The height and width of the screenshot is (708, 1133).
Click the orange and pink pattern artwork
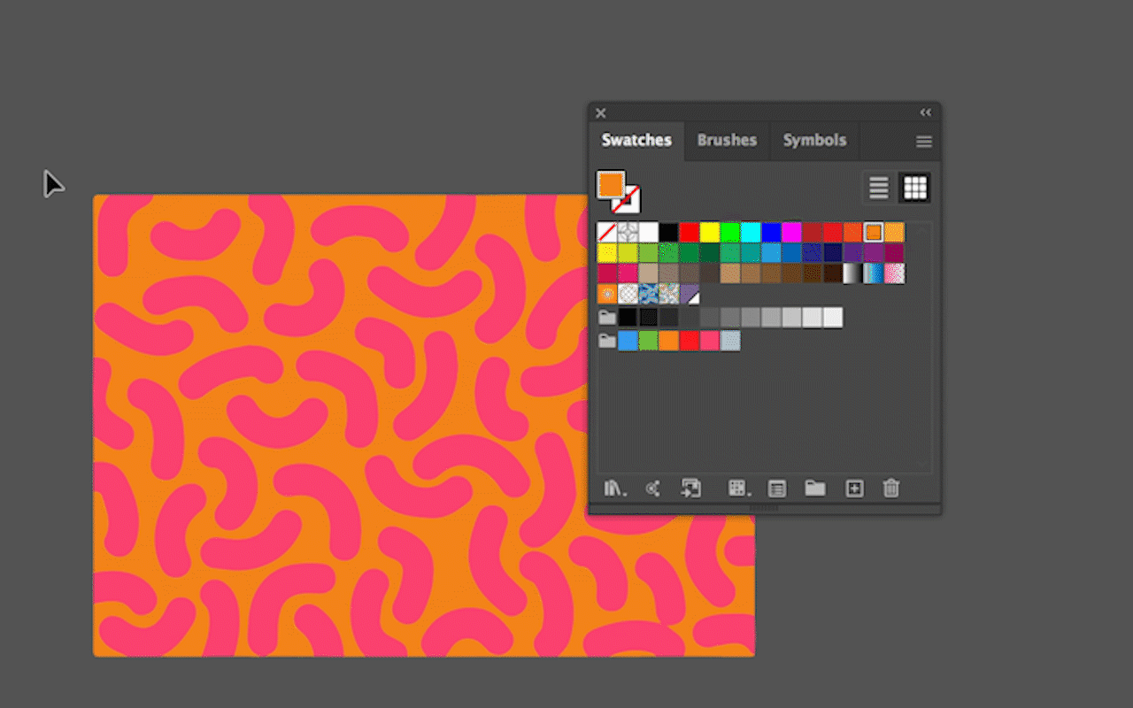pyautogui.click(x=424, y=426)
